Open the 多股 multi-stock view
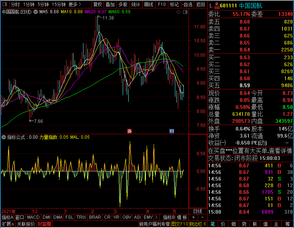This screenshot has width=294, height=228. click(x=123, y=4)
